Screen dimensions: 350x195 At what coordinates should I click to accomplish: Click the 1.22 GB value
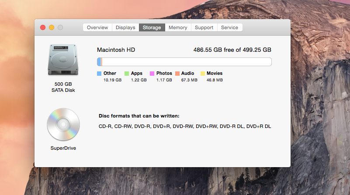pyautogui.click(x=139, y=80)
